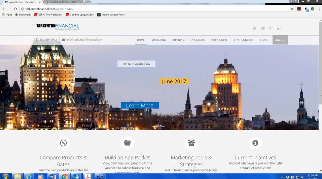Open Internet Explorer from taskbar
Image resolution: width=322 pixels, height=179 pixels.
(x=29, y=176)
